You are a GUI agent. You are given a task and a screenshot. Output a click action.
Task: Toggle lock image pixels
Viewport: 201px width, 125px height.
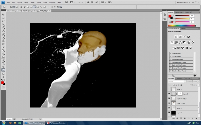point(176,85)
